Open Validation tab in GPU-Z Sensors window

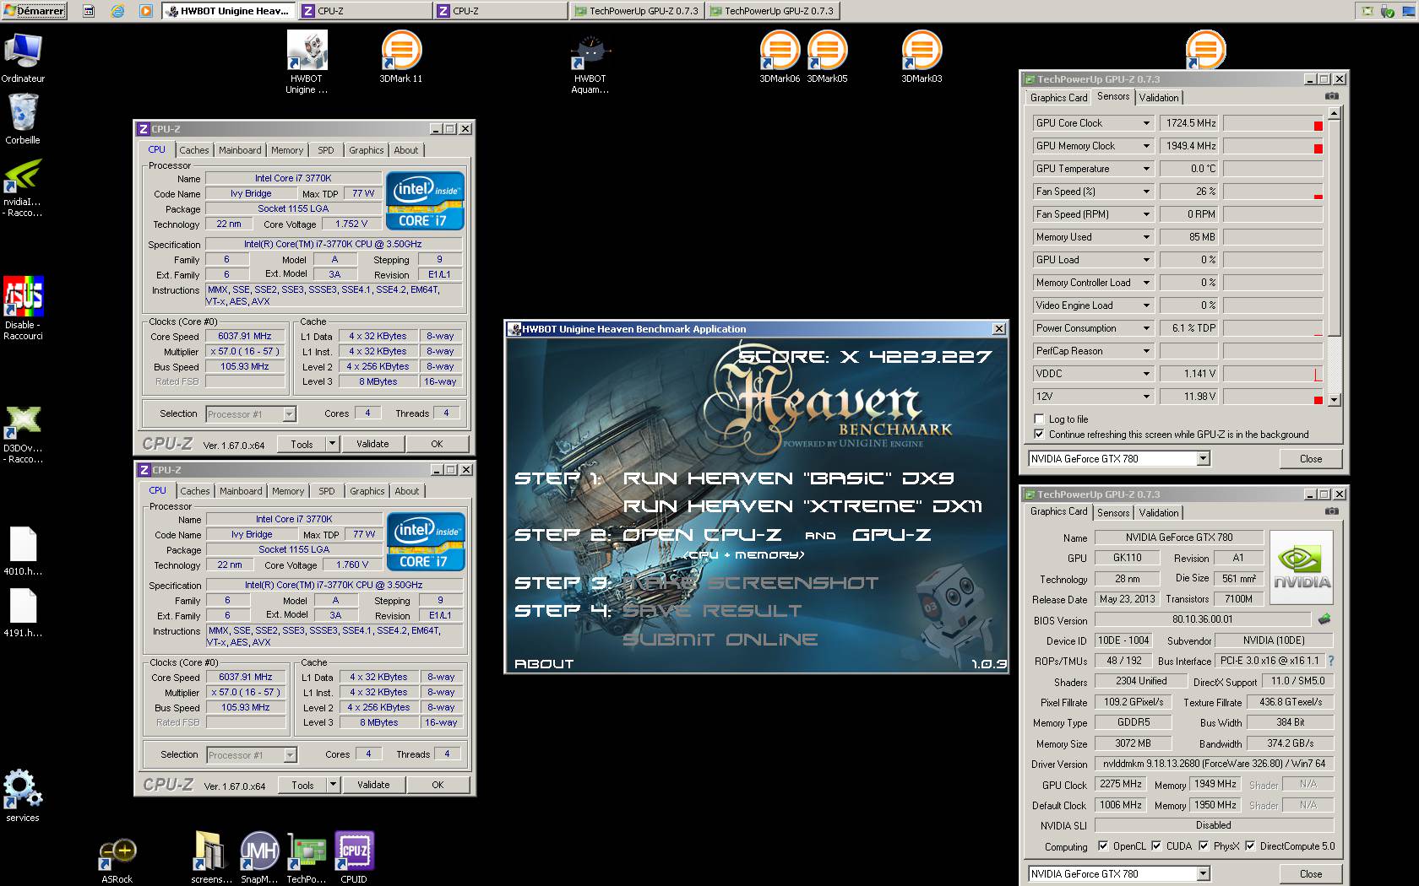tap(1159, 98)
